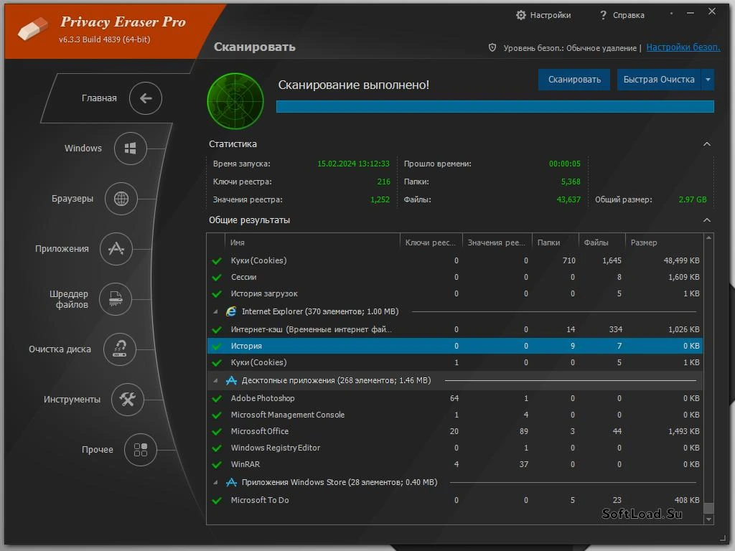Click the Сканировать button
Viewport: 735px width, 551px height.
(574, 80)
